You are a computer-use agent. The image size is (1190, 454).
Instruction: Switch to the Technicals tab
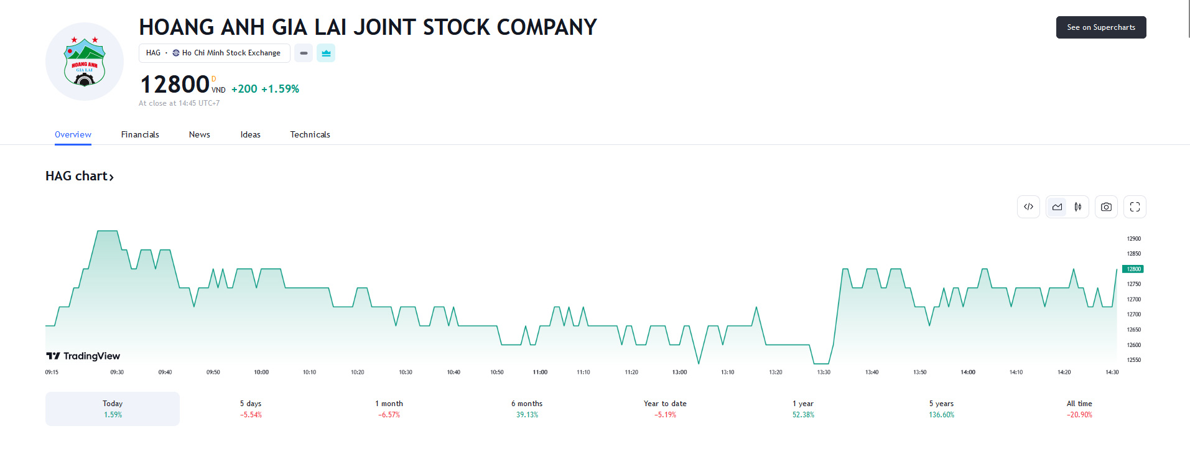click(310, 134)
